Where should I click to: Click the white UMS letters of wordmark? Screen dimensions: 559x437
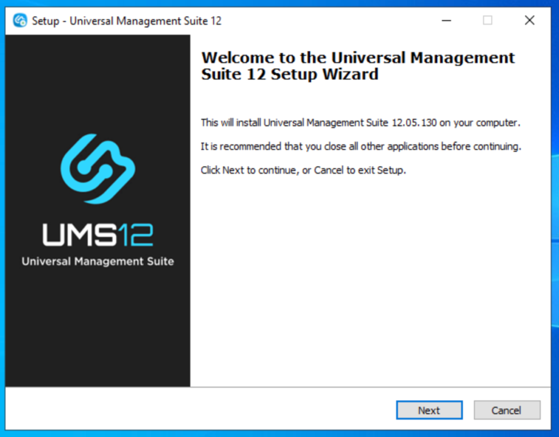80,235
